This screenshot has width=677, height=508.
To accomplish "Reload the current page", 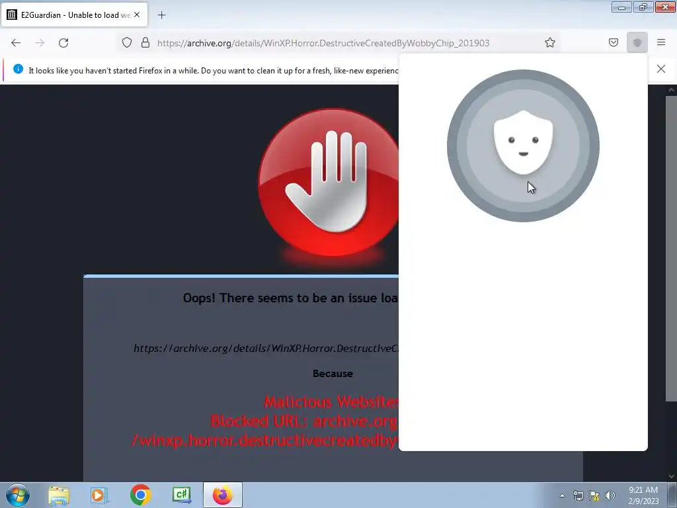I will [x=63, y=43].
